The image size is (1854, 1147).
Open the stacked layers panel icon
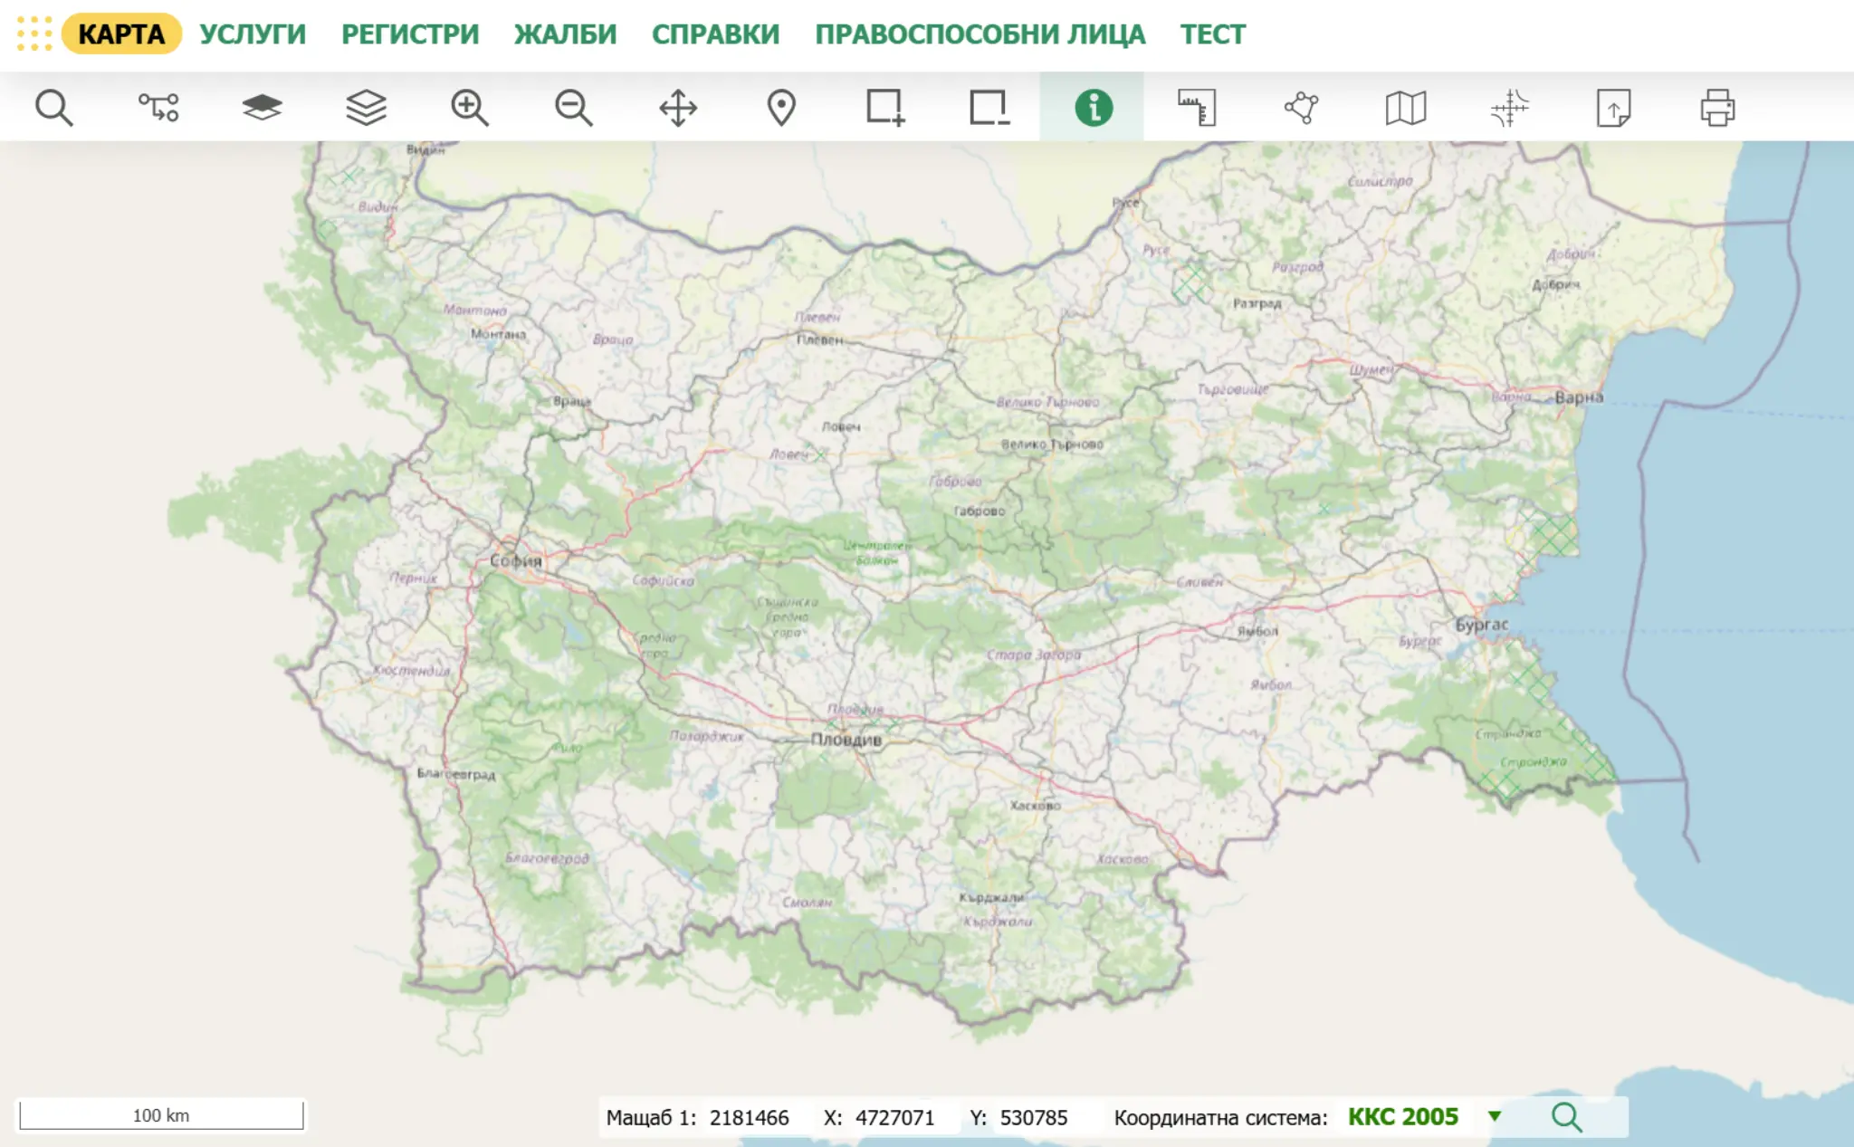pos(366,108)
